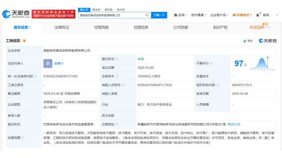Image resolution: width=282 pixels, height=158 pixels.
Task: Click the 天眼一下 search button
Action: 159,15
